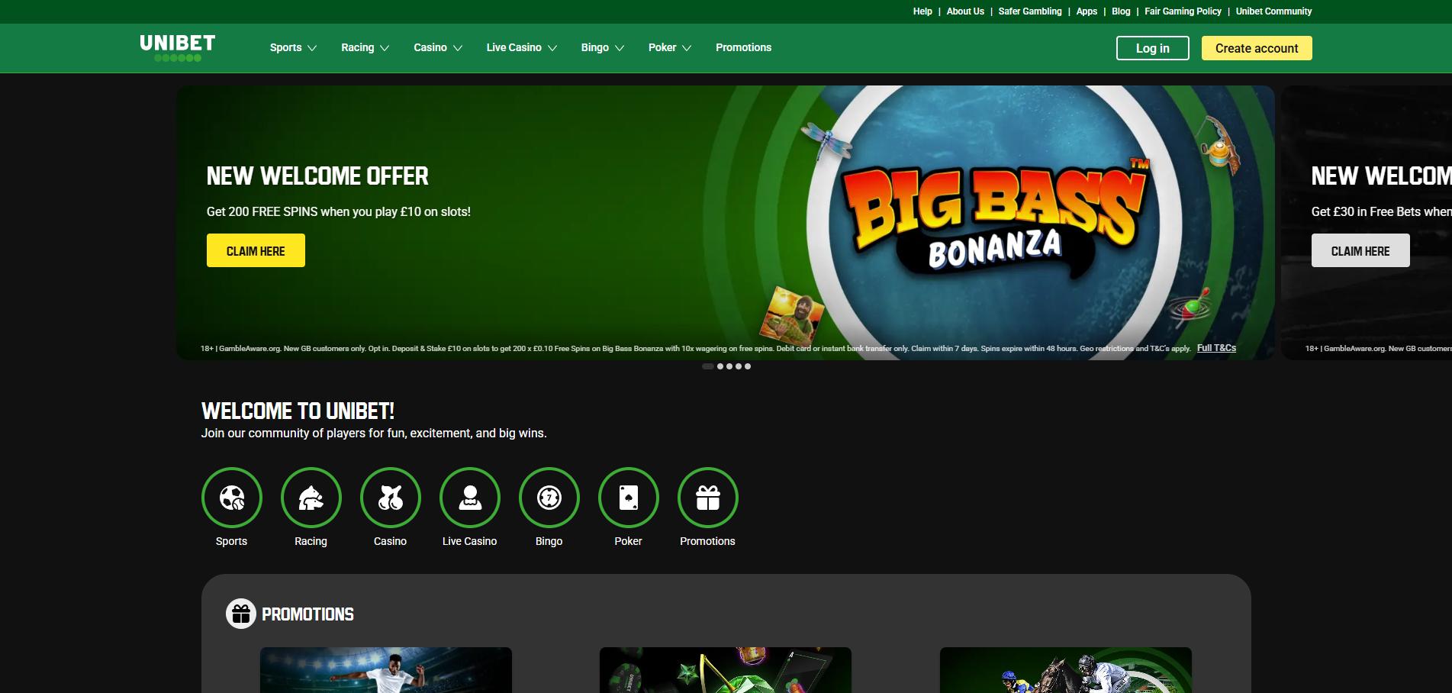Open the Poker card circle icon
The width and height of the screenshot is (1452, 693).
[x=629, y=498]
